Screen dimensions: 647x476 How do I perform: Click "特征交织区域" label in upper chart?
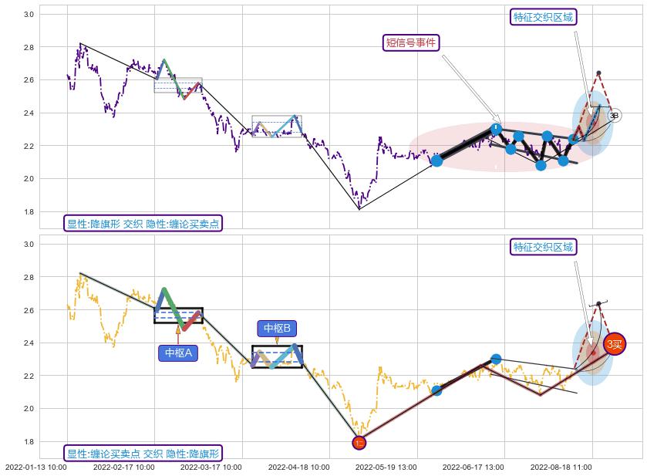pyautogui.click(x=543, y=17)
